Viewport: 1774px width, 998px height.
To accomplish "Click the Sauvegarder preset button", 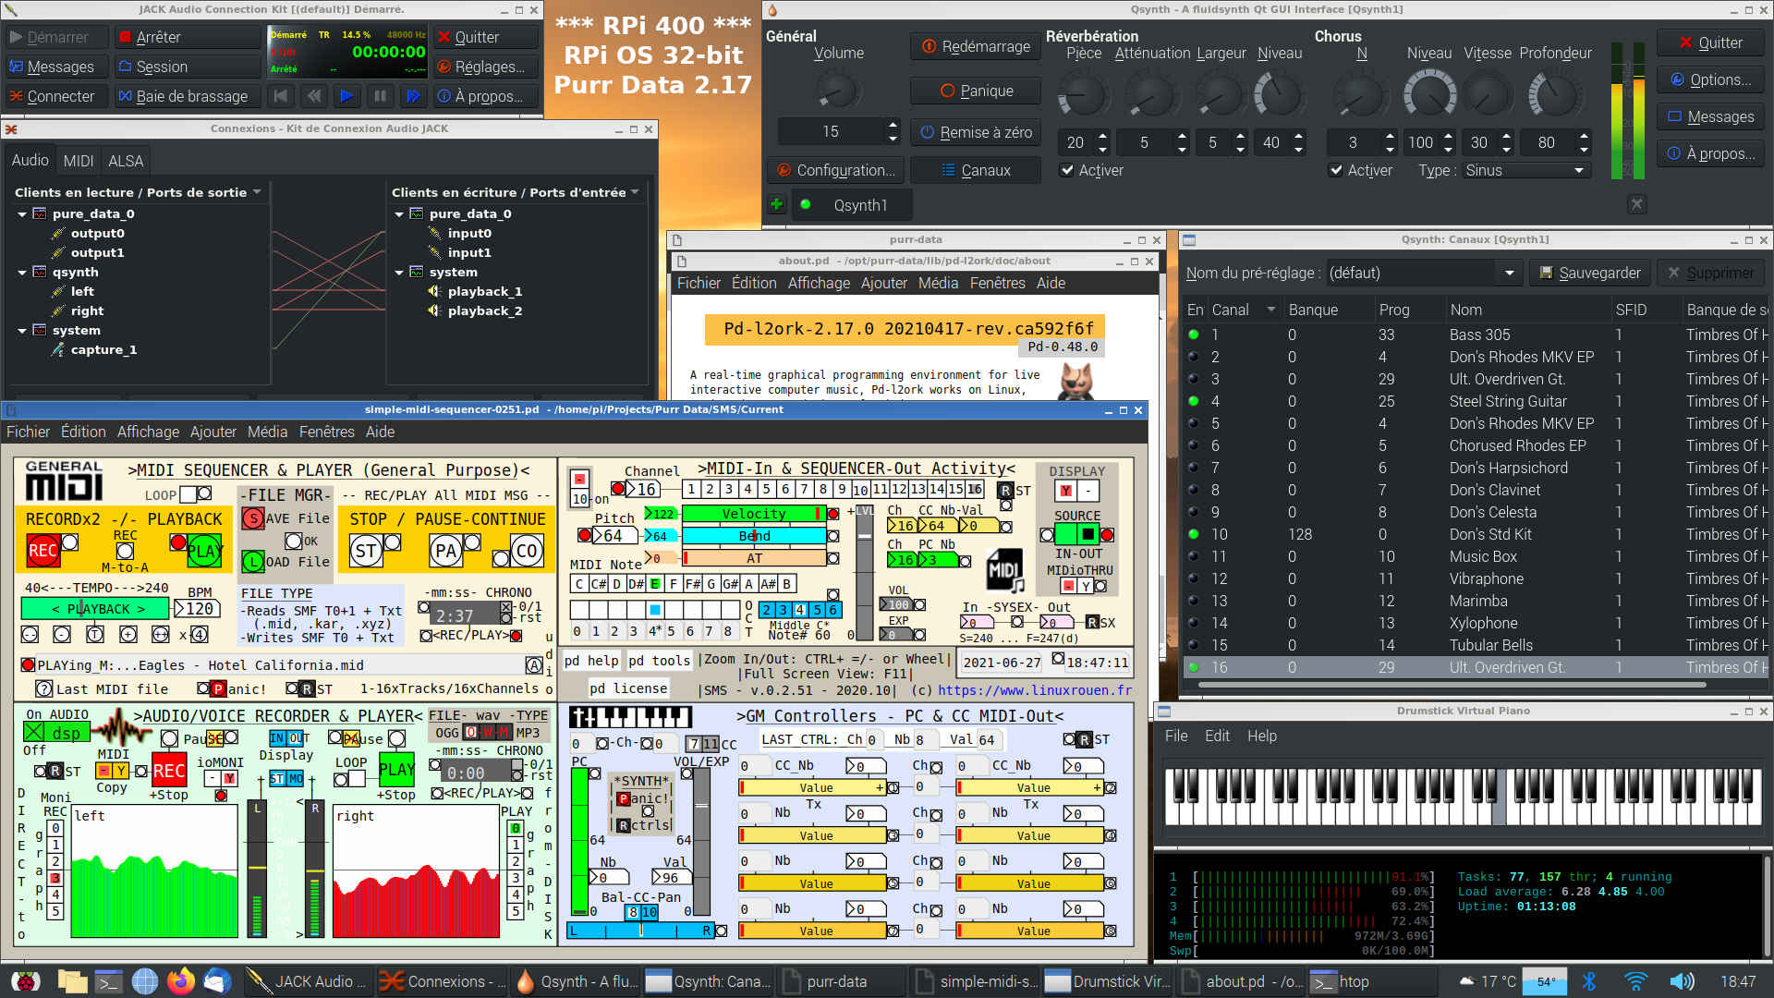I will coord(1590,273).
